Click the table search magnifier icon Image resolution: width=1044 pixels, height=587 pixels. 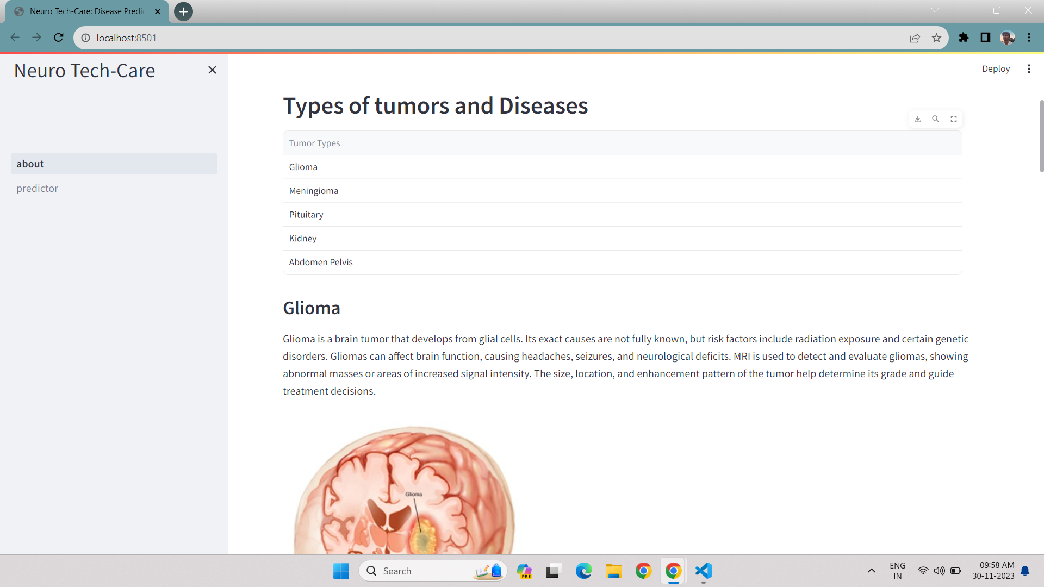[936, 119]
